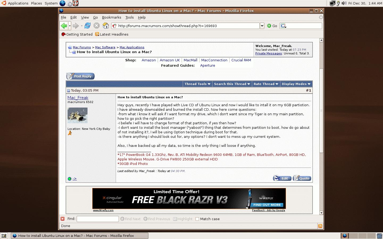Open the File menu
This screenshot has height=239, width=383.
63,17
